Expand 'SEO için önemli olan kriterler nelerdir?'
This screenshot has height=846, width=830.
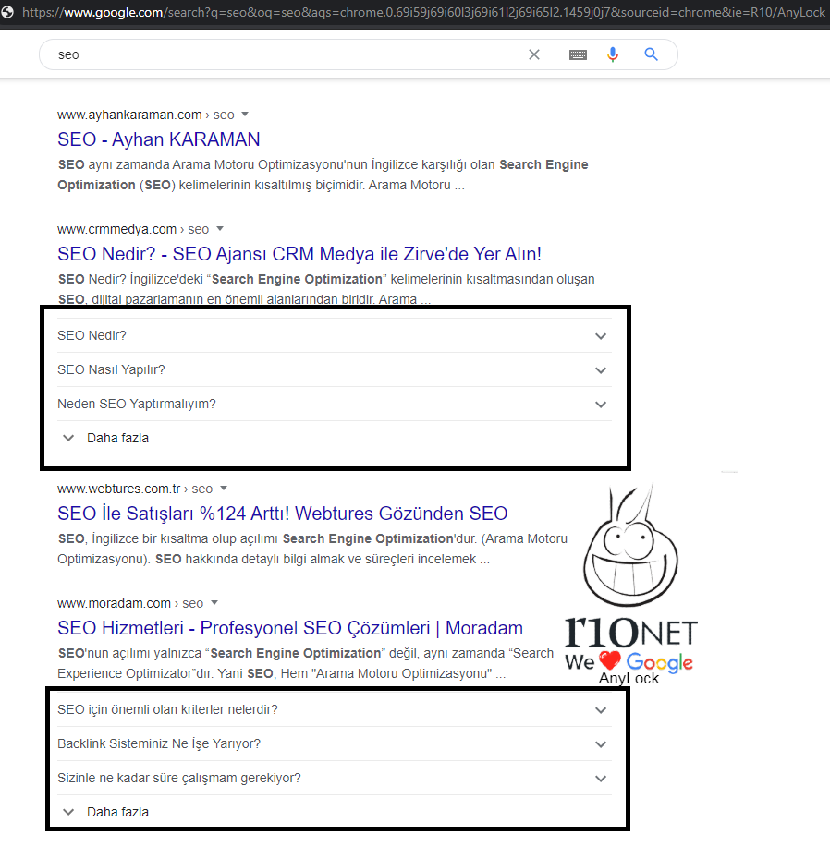click(x=335, y=709)
